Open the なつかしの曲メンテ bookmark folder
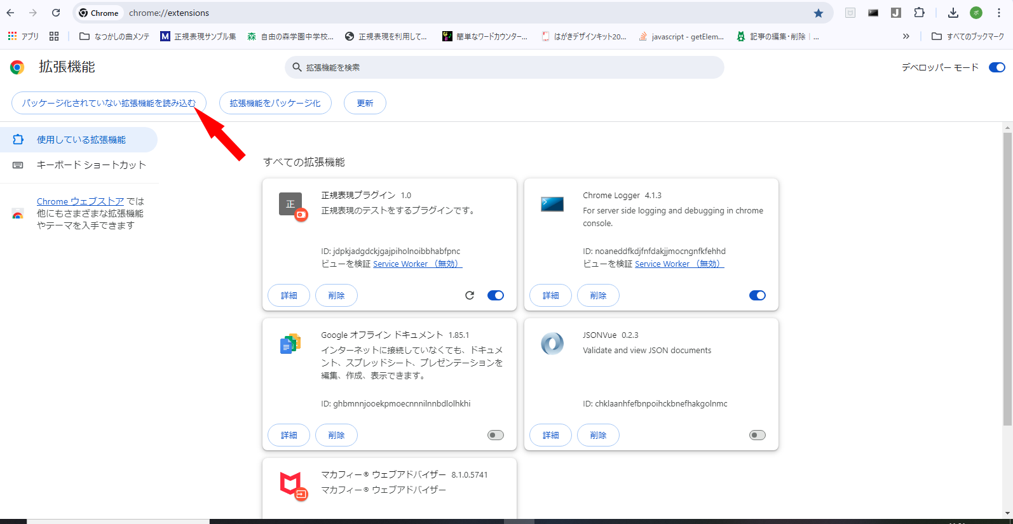This screenshot has width=1013, height=524. (x=114, y=36)
